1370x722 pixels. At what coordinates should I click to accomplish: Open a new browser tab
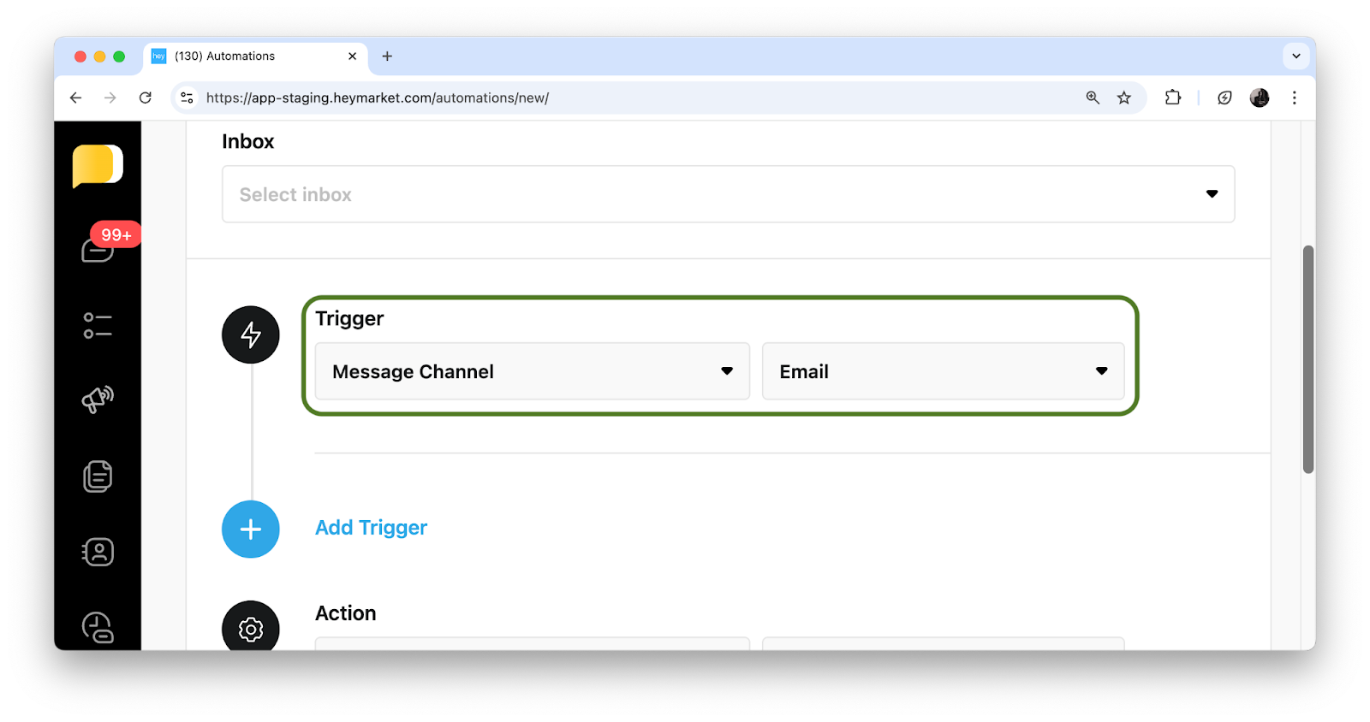tap(387, 56)
